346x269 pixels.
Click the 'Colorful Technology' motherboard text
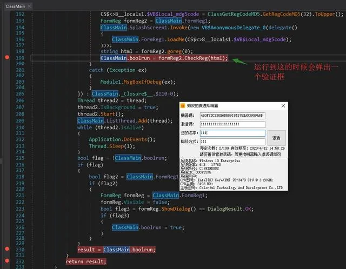click(x=241, y=187)
